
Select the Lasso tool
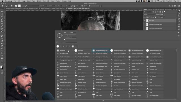coord(2,16)
